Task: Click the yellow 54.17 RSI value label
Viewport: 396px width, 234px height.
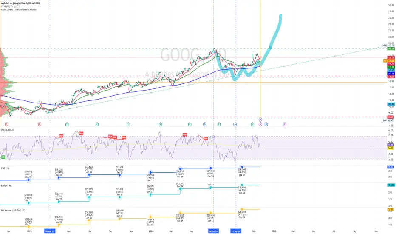Action: click(x=391, y=148)
